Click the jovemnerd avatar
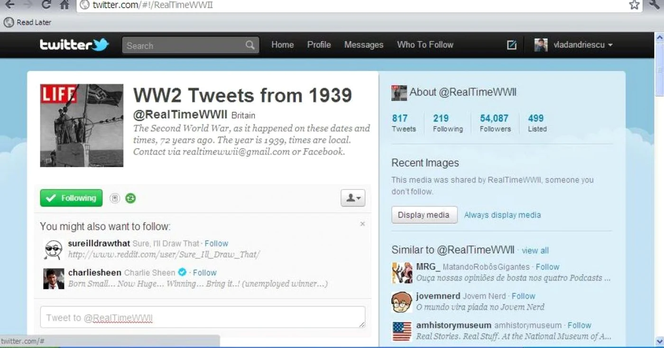Viewport: 664px width, 348px height. (x=402, y=302)
